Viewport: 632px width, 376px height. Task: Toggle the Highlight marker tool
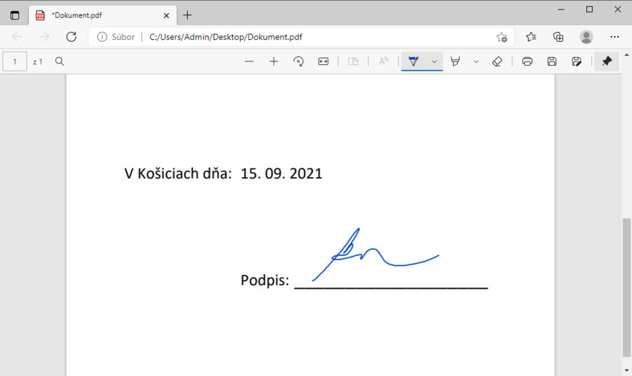(455, 62)
